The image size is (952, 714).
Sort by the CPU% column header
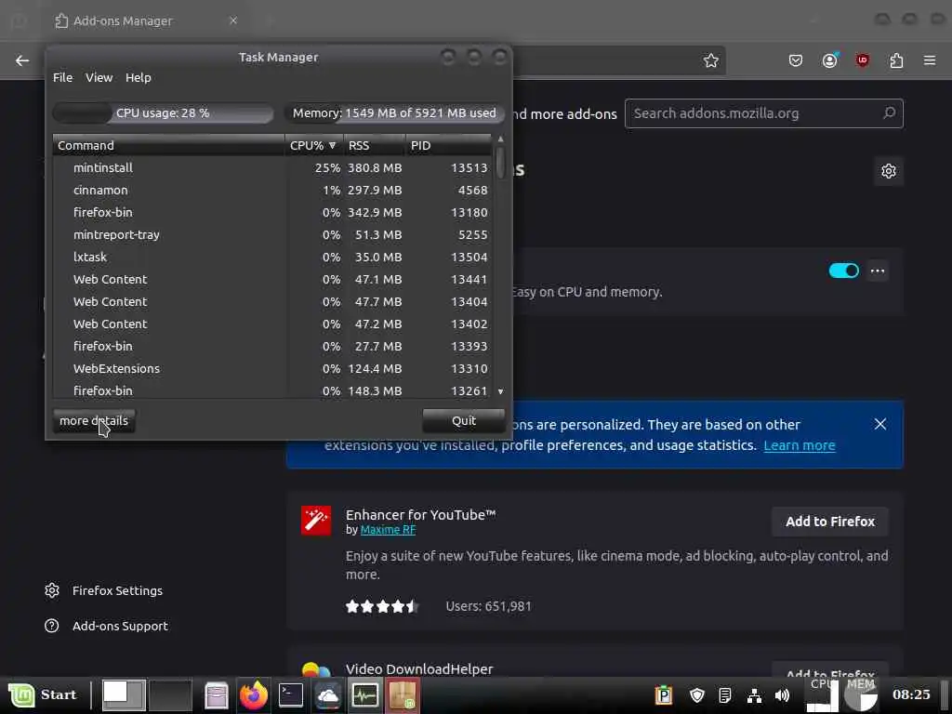(x=313, y=146)
